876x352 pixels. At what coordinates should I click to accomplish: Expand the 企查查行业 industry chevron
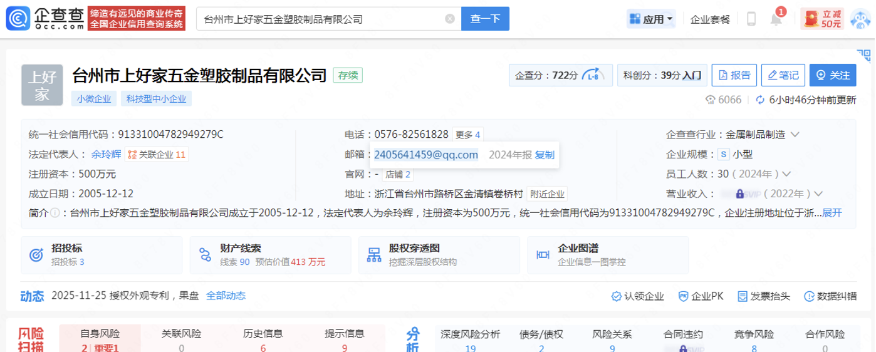tap(795, 135)
